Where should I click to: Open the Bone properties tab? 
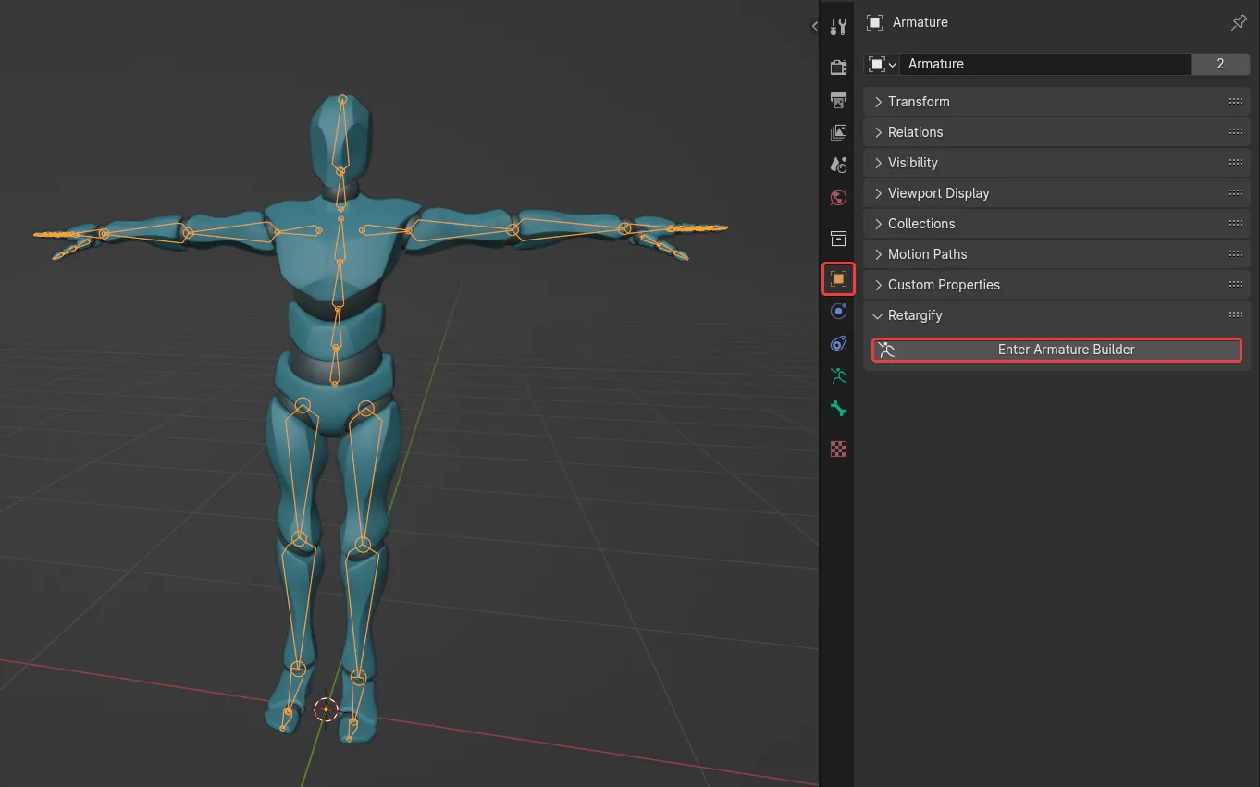click(838, 409)
